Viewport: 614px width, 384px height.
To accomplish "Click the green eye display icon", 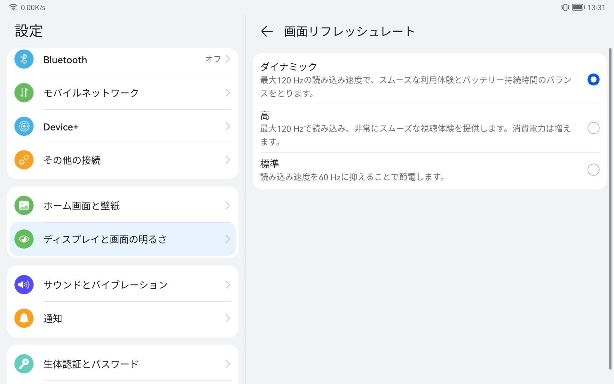I will (x=24, y=239).
